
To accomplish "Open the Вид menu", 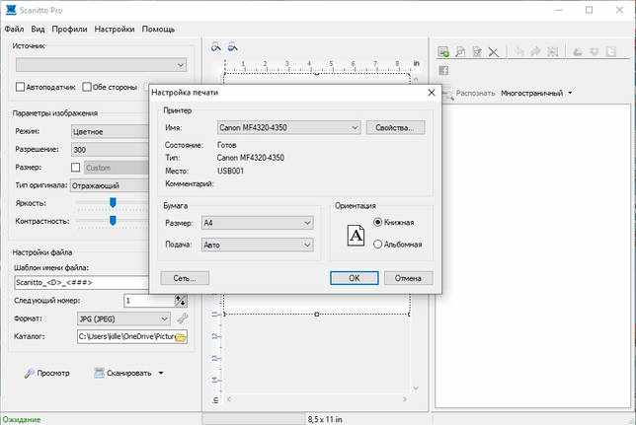I will (38, 30).
